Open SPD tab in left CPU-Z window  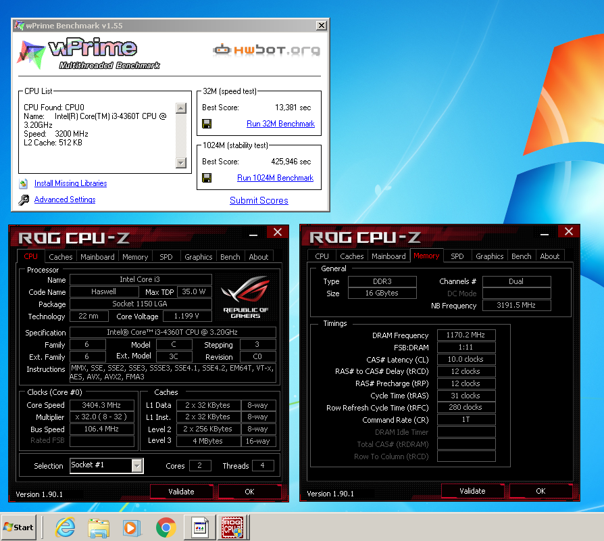point(166,257)
